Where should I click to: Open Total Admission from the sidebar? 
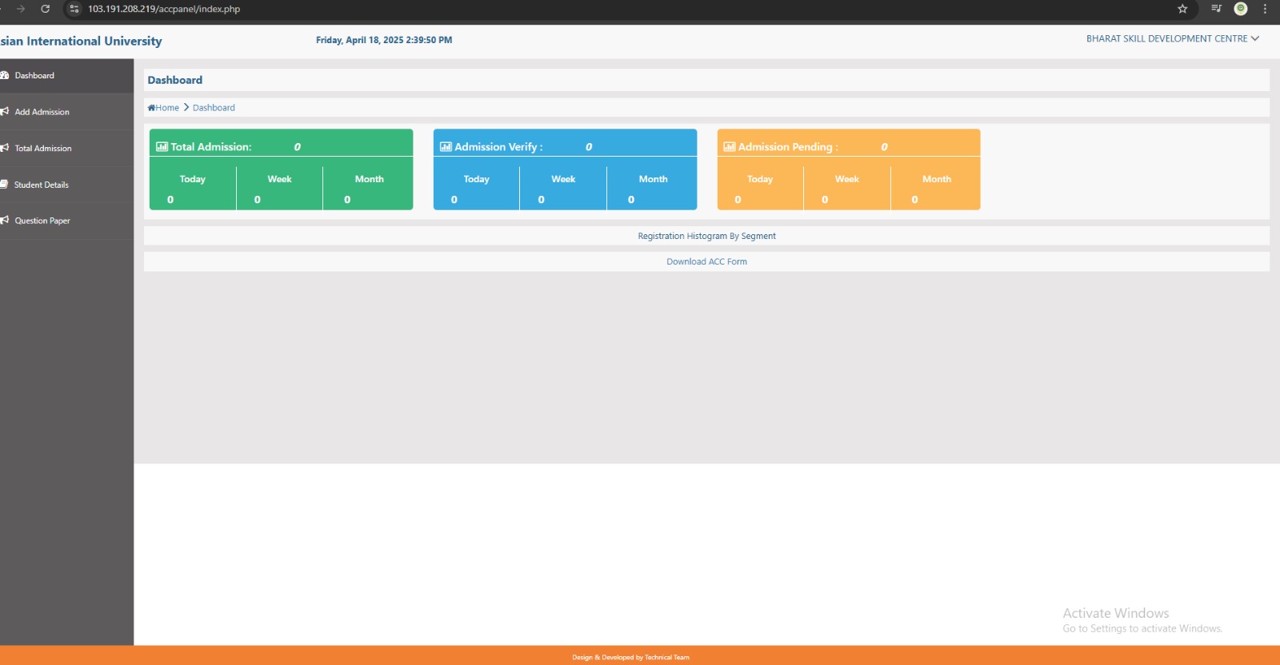tap(66, 148)
